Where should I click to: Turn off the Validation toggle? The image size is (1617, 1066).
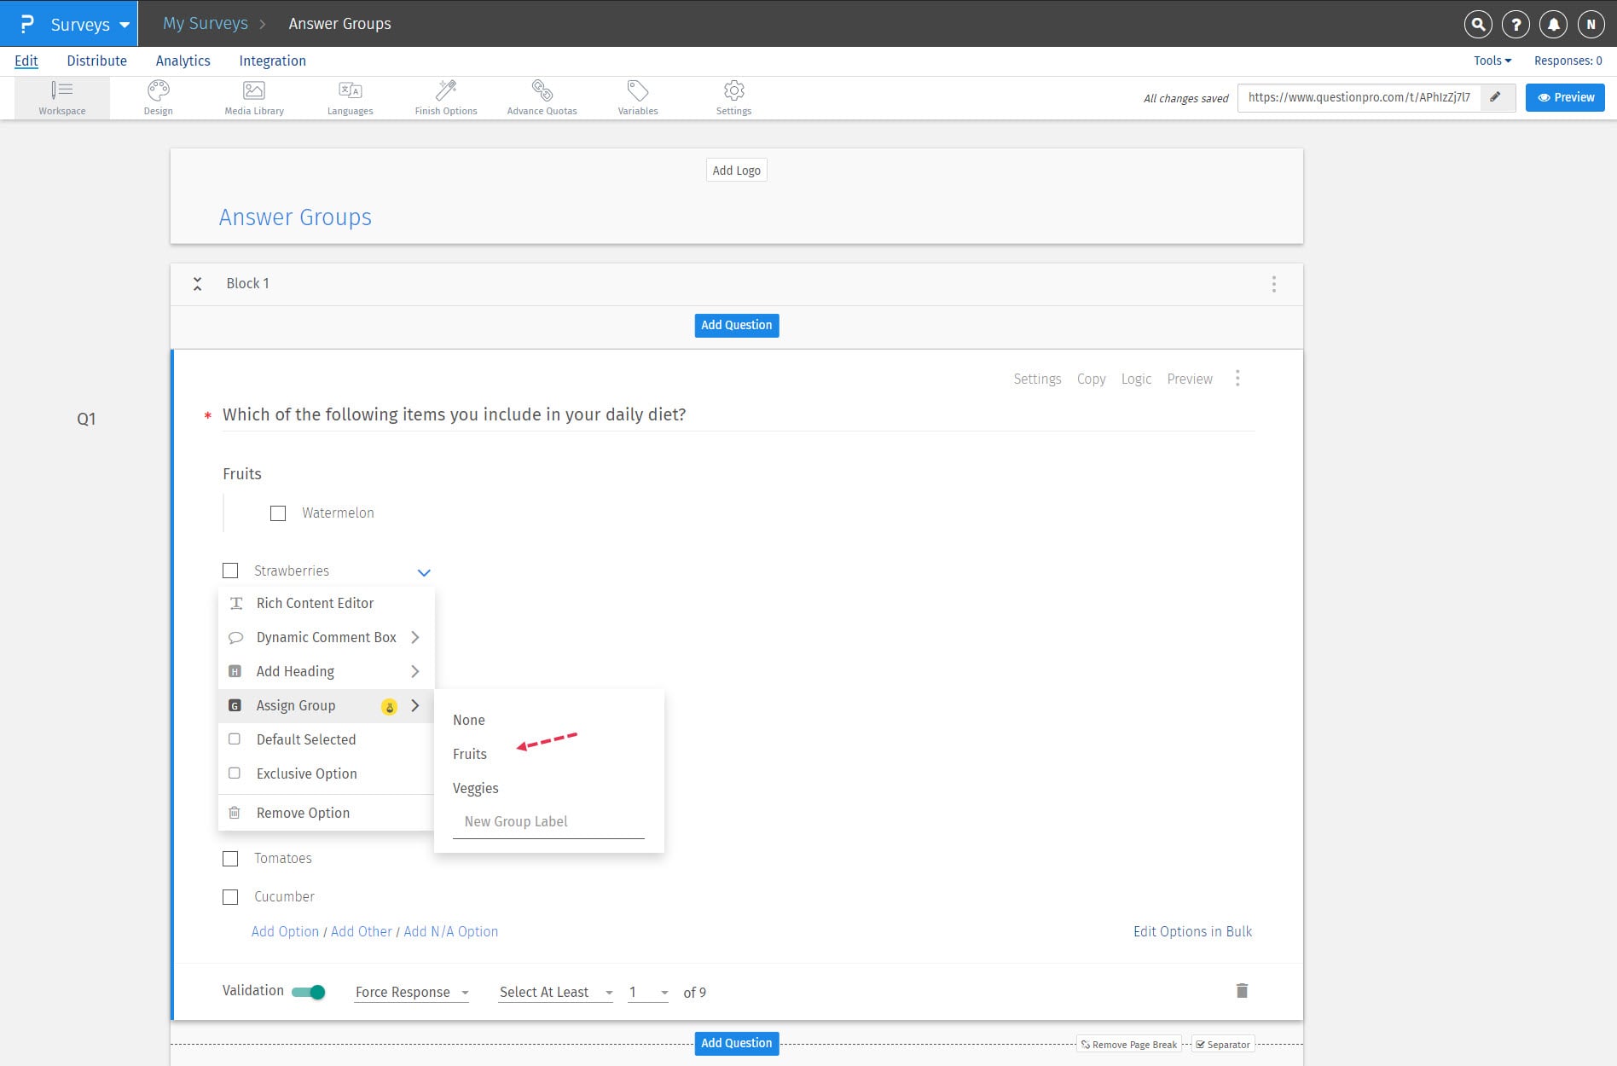pyautogui.click(x=310, y=992)
